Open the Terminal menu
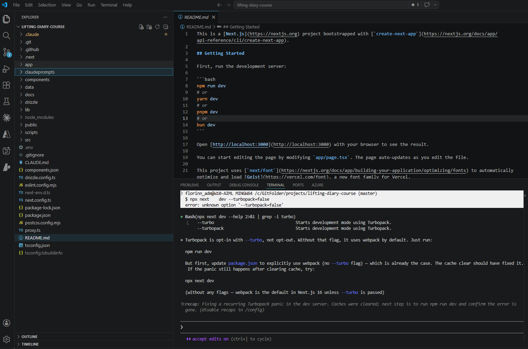Image resolution: width=528 pixels, height=349 pixels. tap(109, 5)
